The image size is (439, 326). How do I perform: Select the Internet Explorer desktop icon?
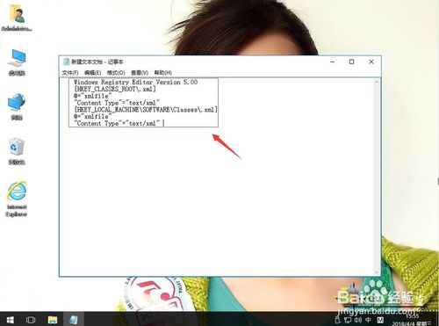pyautogui.click(x=17, y=199)
